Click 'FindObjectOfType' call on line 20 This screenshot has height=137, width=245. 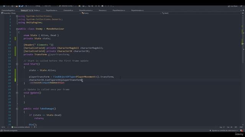coord(64,77)
